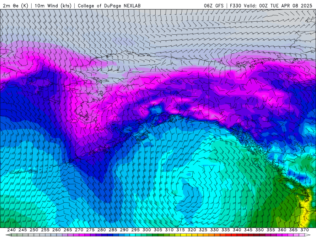Click the 340 value on the color scale

(x=237, y=230)
